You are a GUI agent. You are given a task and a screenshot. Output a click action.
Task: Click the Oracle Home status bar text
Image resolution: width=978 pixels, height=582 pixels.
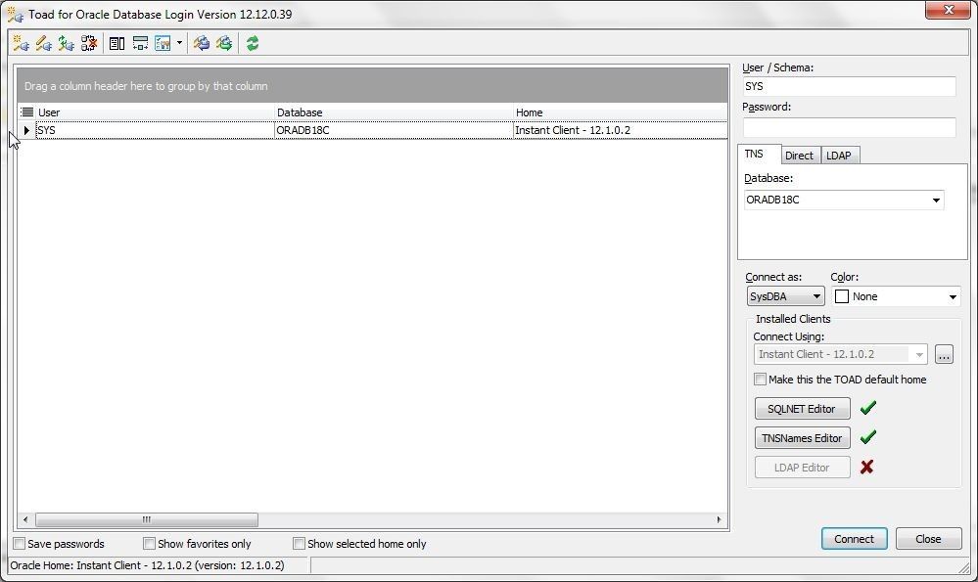point(147,565)
